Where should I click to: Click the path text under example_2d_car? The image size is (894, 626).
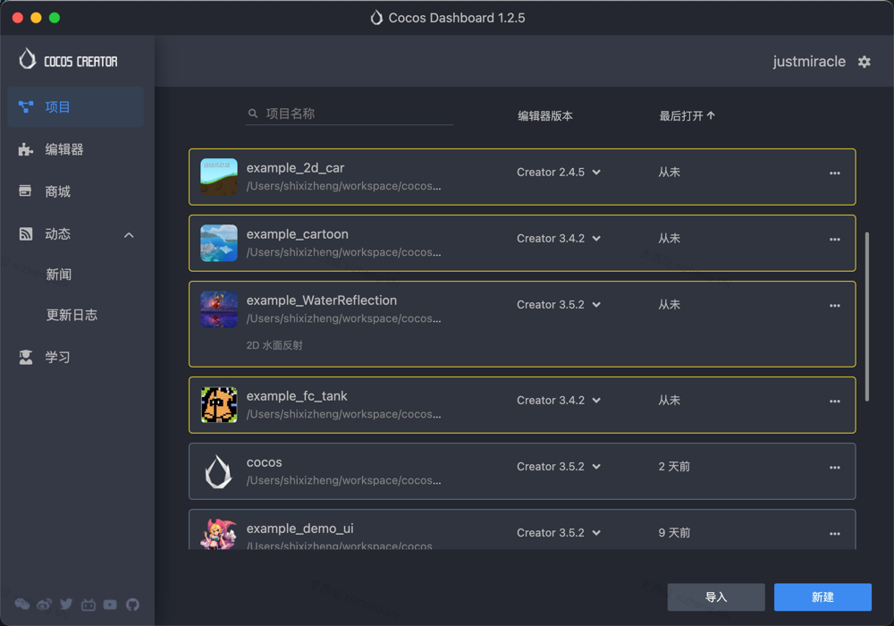coord(343,186)
